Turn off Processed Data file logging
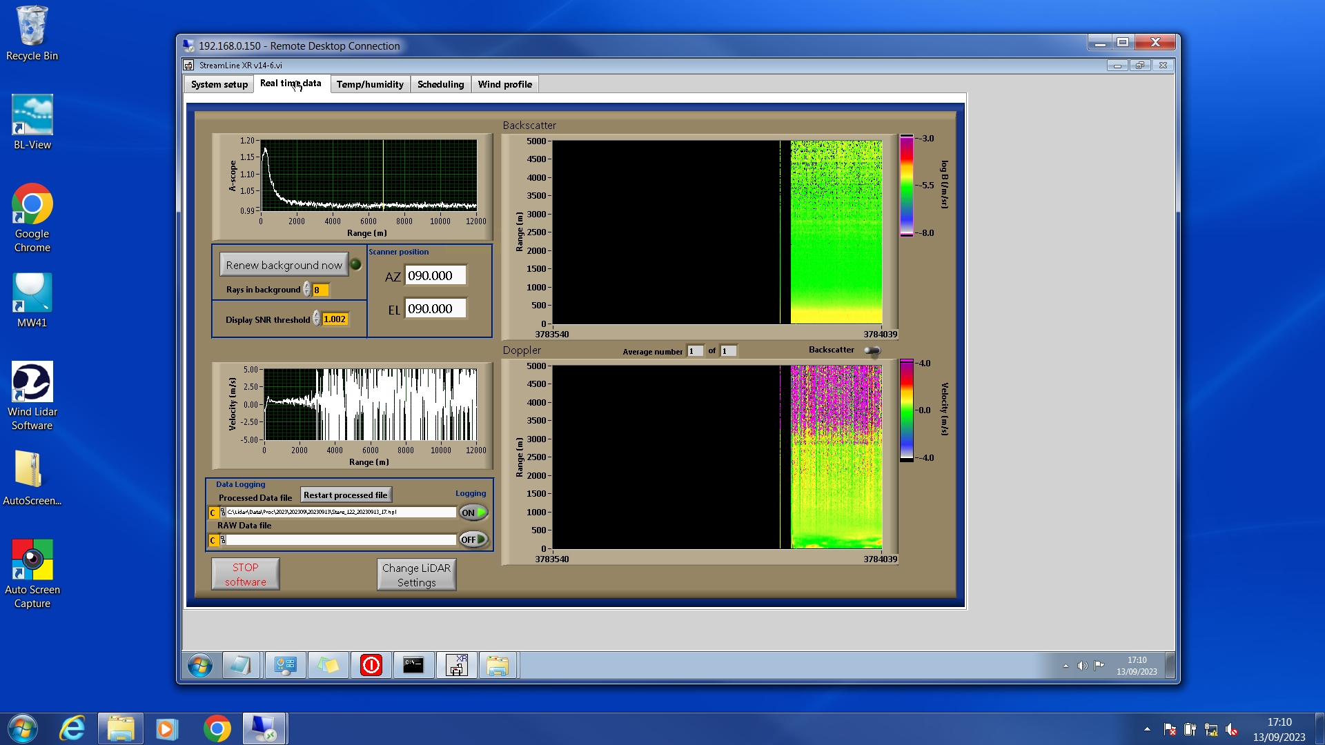Screen dimensions: 1325x745 [x=473, y=513]
